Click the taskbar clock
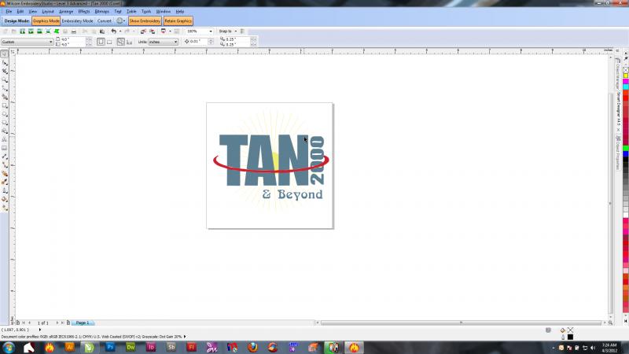Viewport: 629px width, 354px height. coord(609,348)
